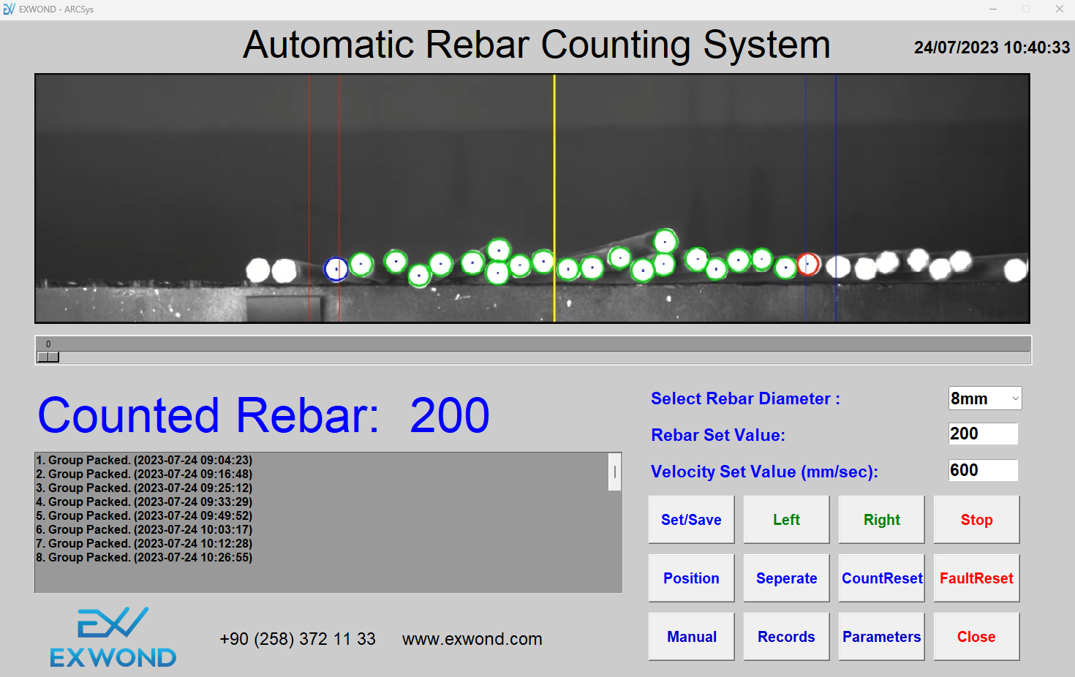Reset count with CountReset button
The image size is (1075, 677).
(x=881, y=578)
